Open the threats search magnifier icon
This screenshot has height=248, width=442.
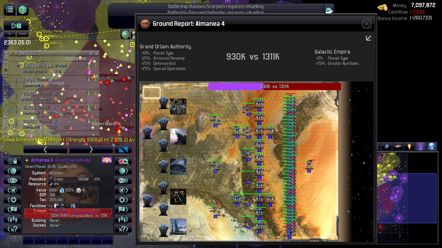[123, 161]
